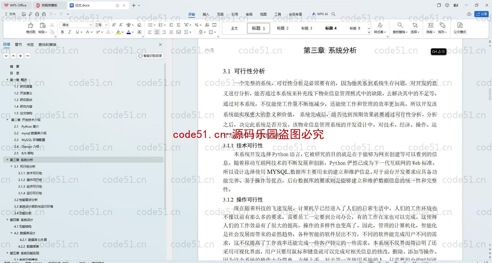The image size is (492, 263).
Task: Click the 智能识别目录 button
Action: (x=150, y=56)
